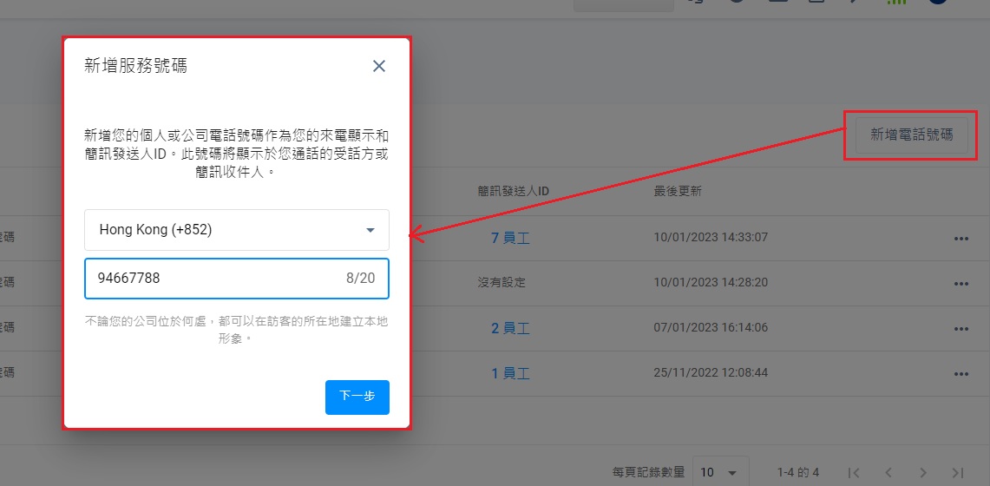
Task: Click the 新增服務號碼 dialog title
Action: [x=135, y=66]
